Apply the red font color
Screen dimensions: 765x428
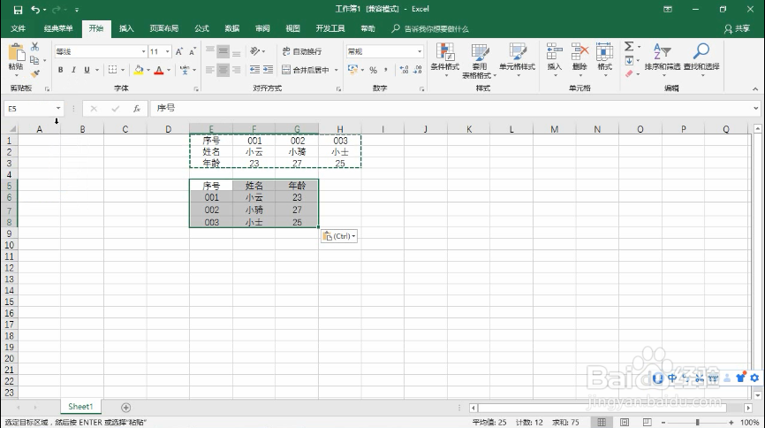[158, 70]
